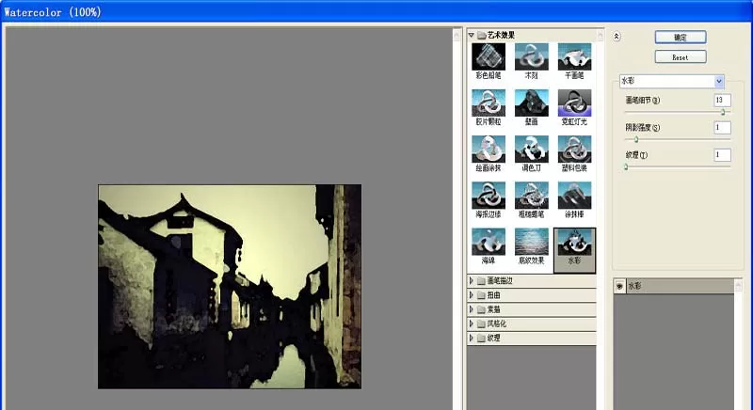Viewport: 753px width, 410px height.
Task: Click the 纹理 (Texture) slider track
Action: tap(677, 166)
